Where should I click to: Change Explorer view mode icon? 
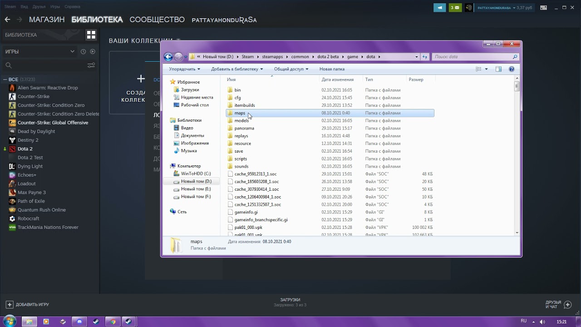click(x=478, y=69)
